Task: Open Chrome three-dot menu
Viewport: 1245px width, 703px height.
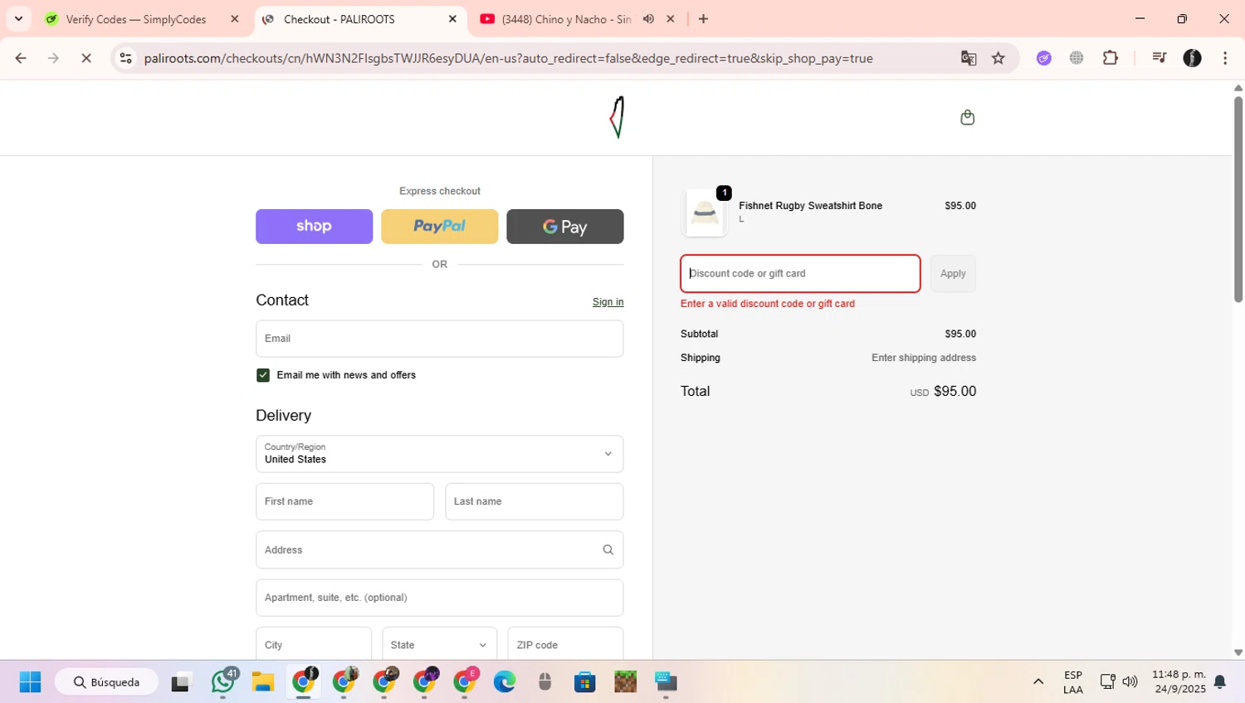Action: pyautogui.click(x=1225, y=58)
